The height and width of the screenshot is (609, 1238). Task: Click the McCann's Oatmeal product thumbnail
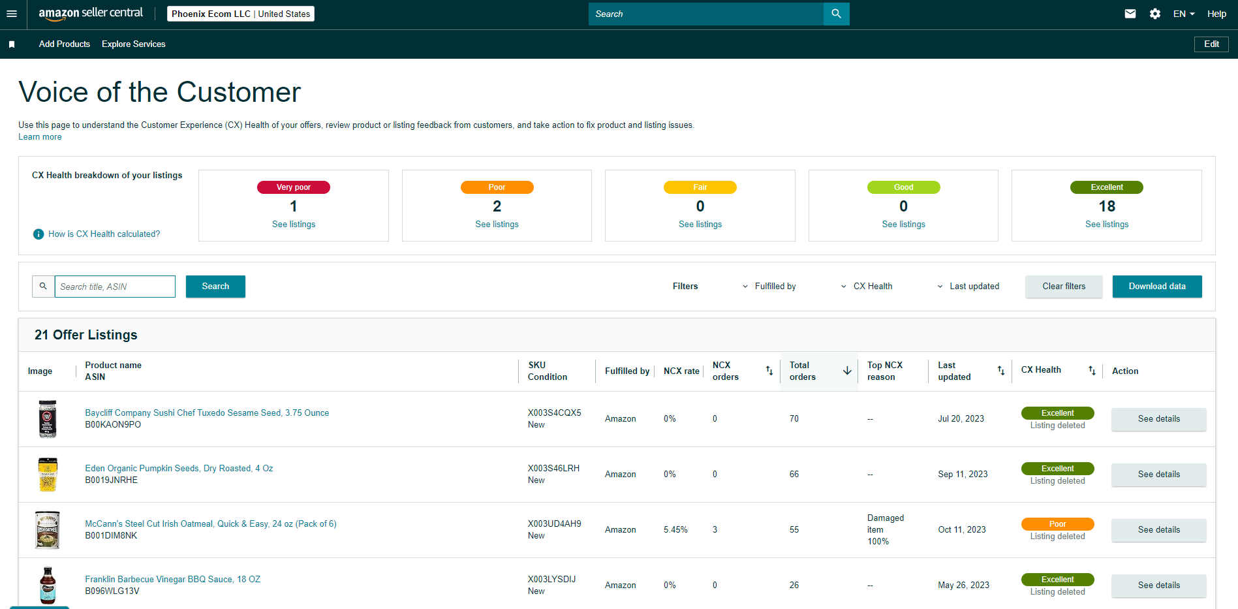point(48,530)
